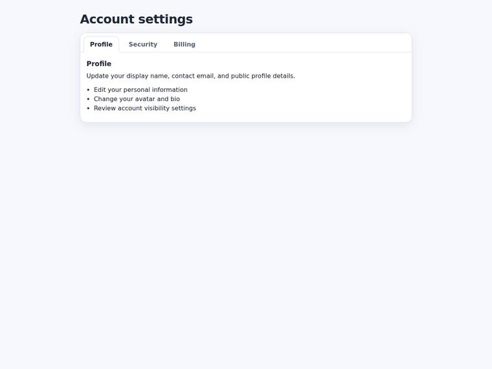Open the Billing tab

184,44
